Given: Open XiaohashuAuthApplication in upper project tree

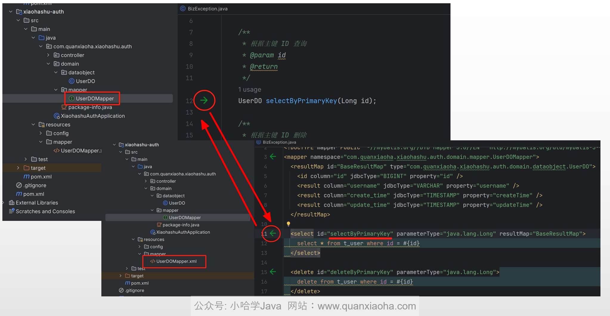Looking at the screenshot, I should click(x=92, y=116).
